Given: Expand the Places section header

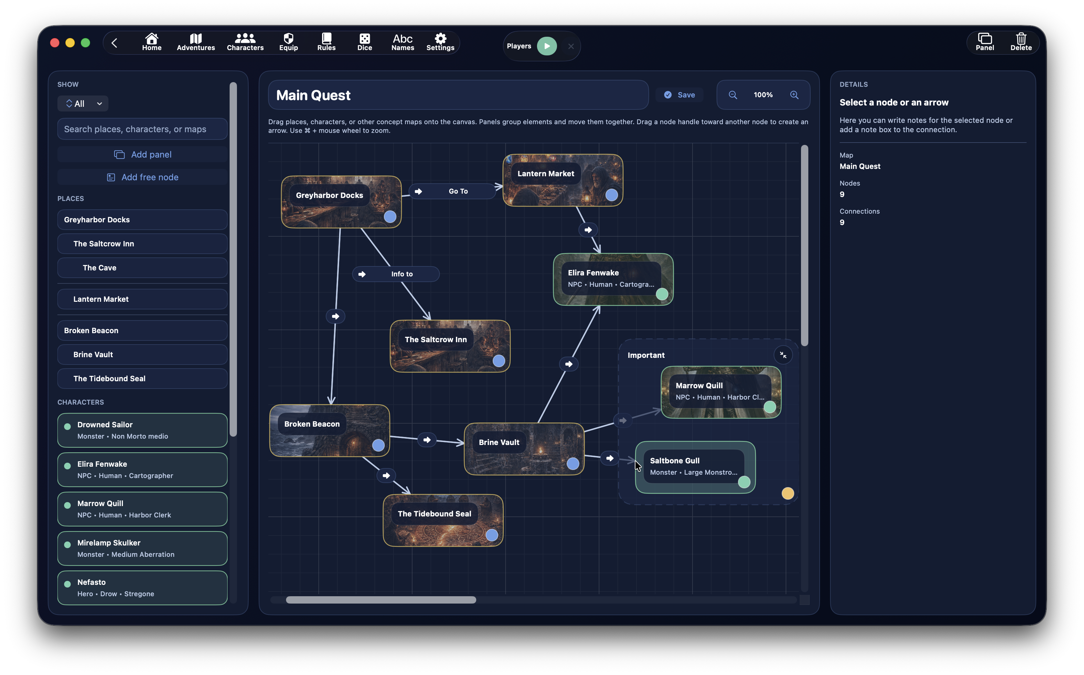Looking at the screenshot, I should coord(70,198).
